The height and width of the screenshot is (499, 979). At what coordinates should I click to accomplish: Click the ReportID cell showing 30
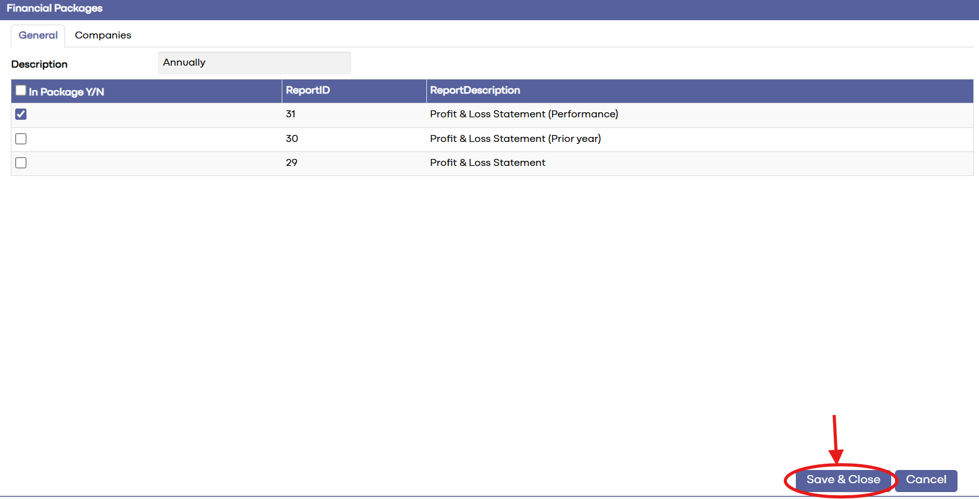(292, 139)
